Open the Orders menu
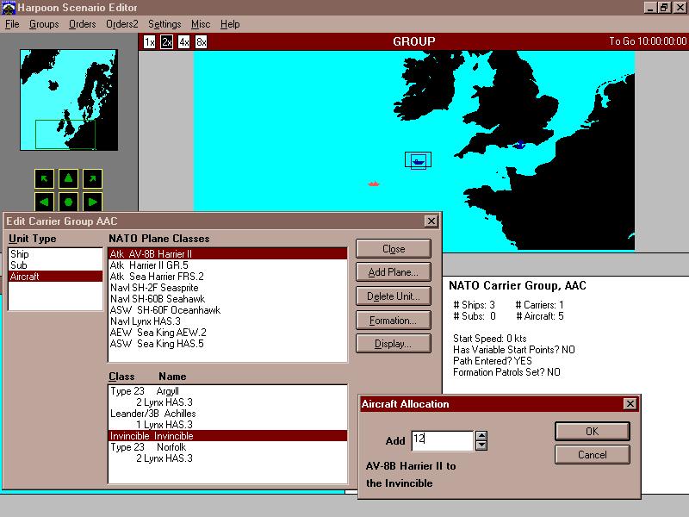This screenshot has width=689, height=517. coord(82,24)
